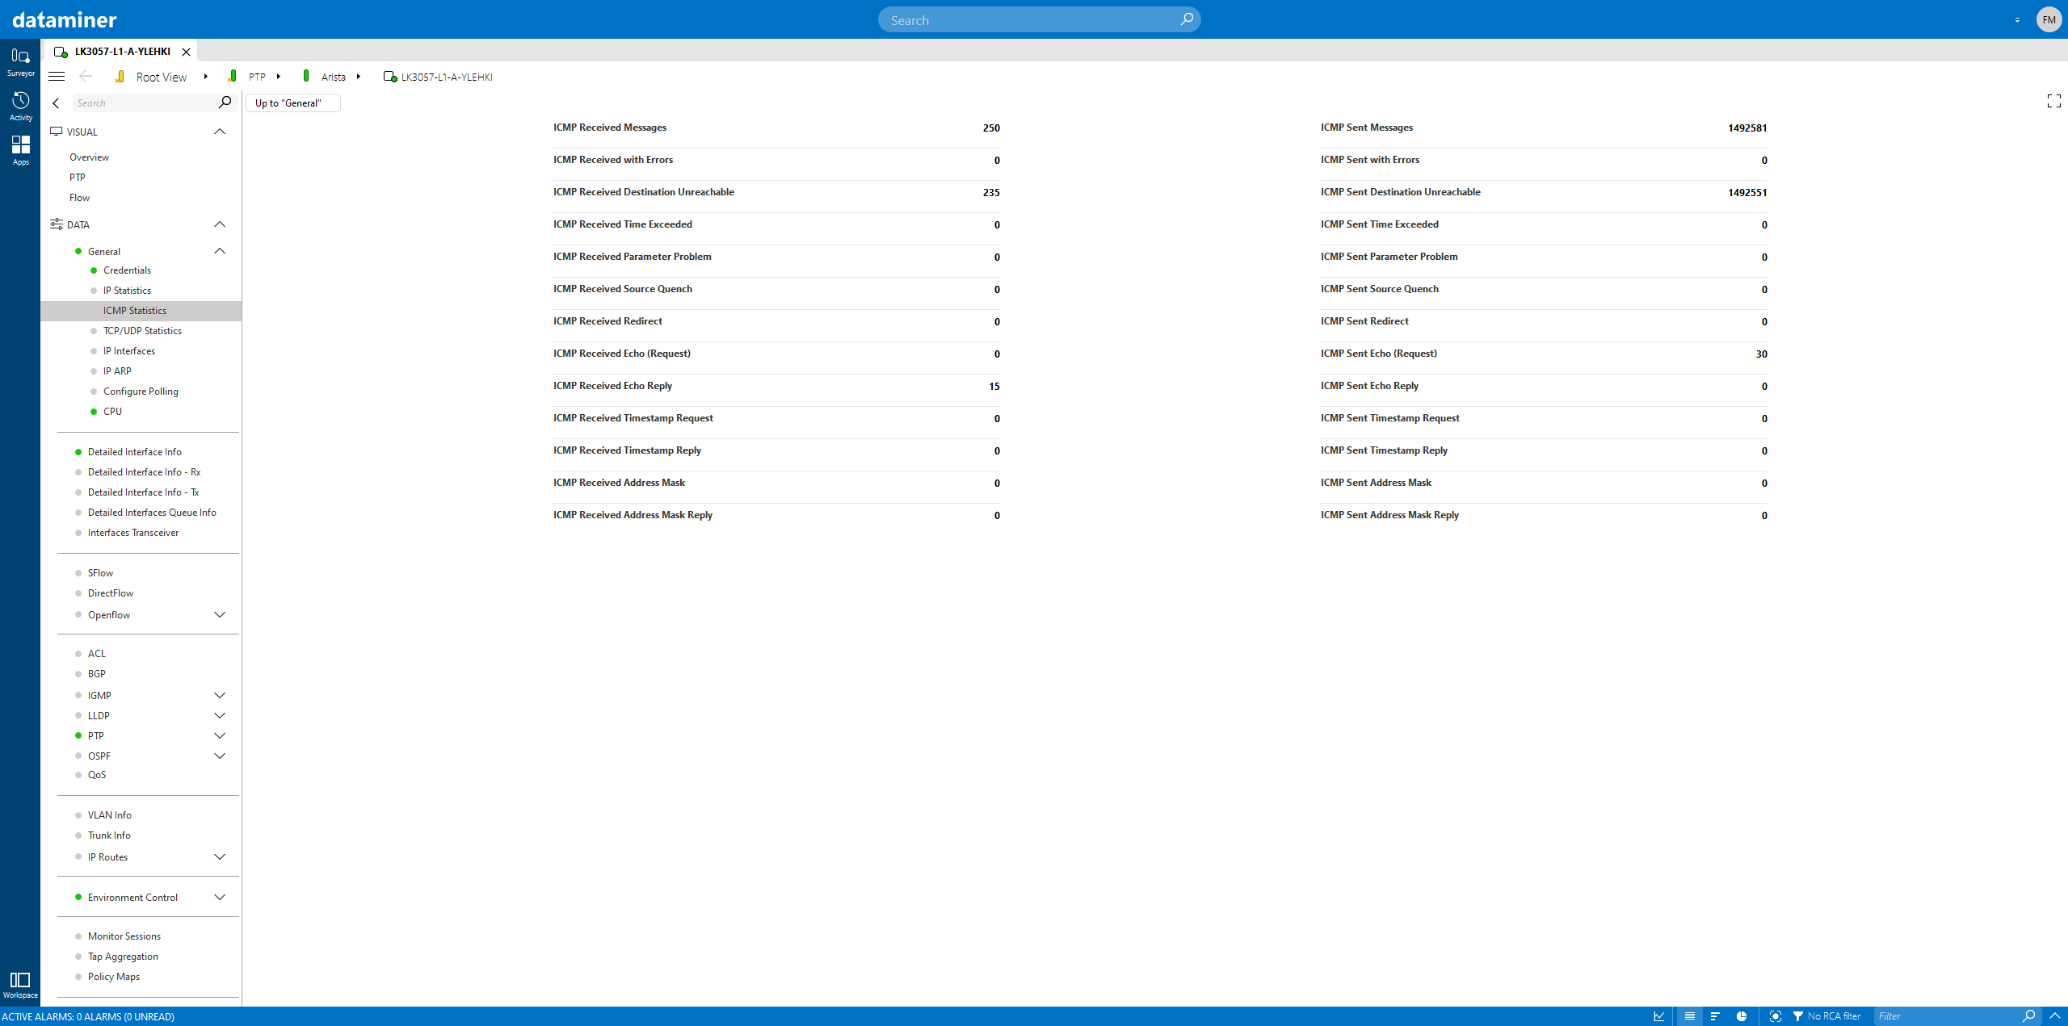Expand the PTP breadcrumb arrow
This screenshot has height=1026, width=2068.
coord(279,77)
